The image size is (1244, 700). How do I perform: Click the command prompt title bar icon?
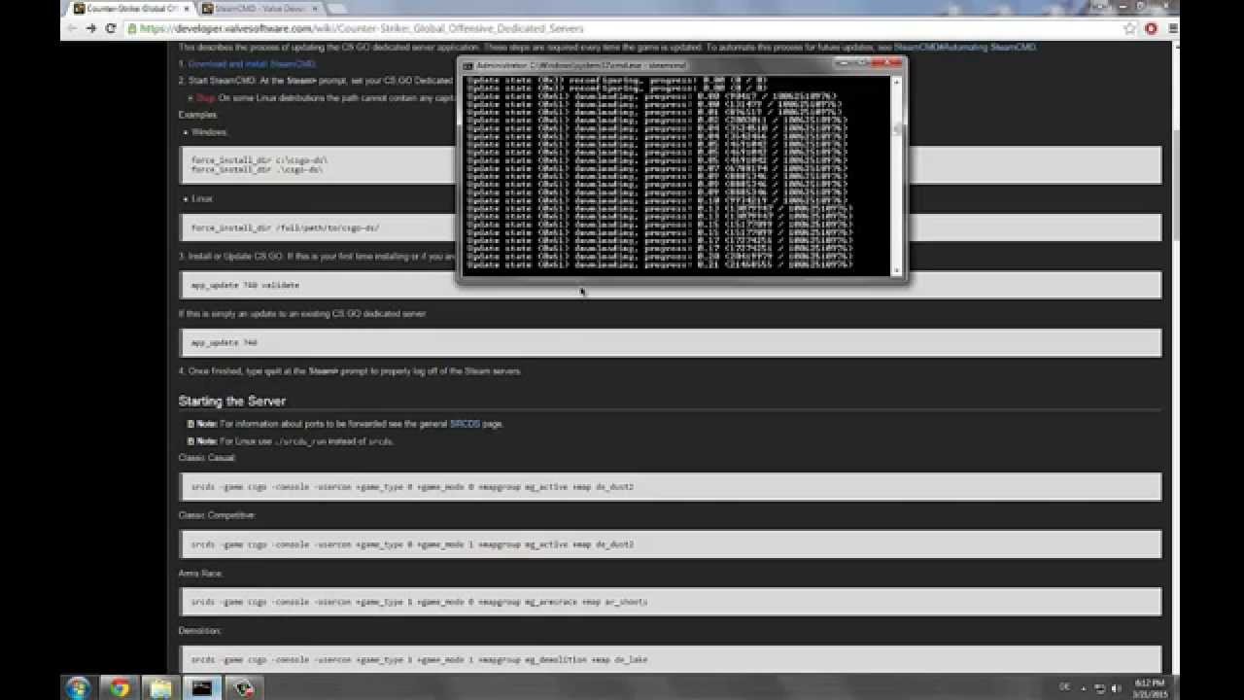[x=467, y=65]
